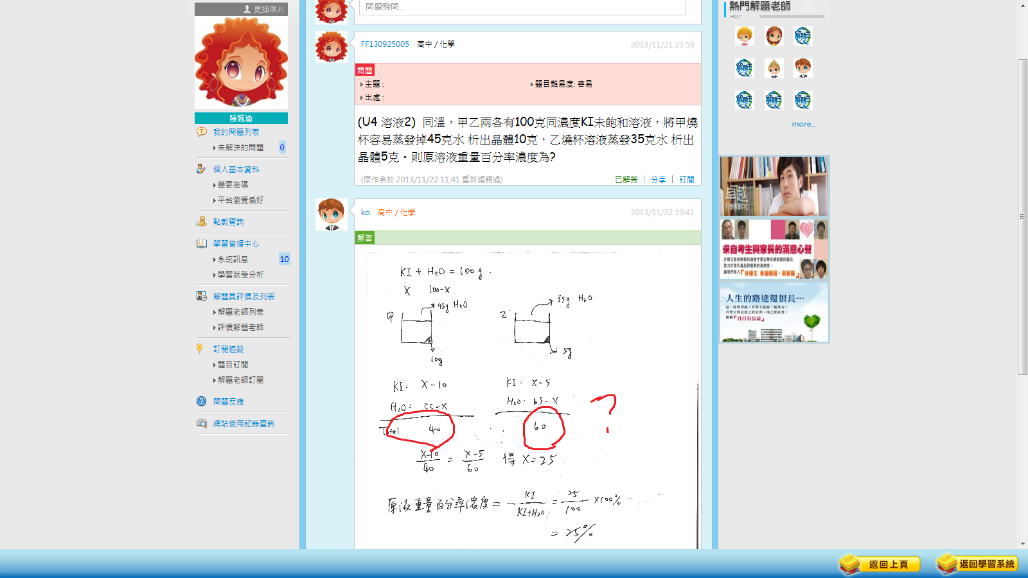Go to 解題老師列表 in sidebar

point(240,312)
